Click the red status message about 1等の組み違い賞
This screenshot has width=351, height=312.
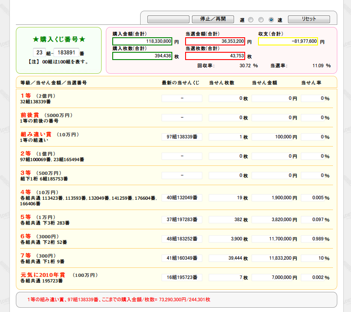(119, 300)
